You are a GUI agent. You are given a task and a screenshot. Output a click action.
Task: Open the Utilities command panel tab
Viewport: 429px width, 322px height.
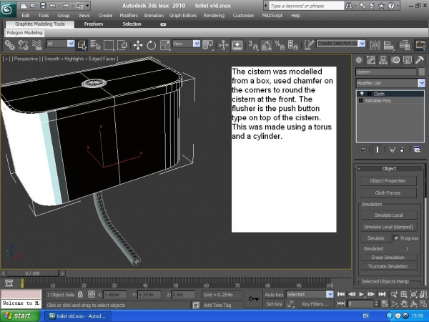(x=420, y=60)
